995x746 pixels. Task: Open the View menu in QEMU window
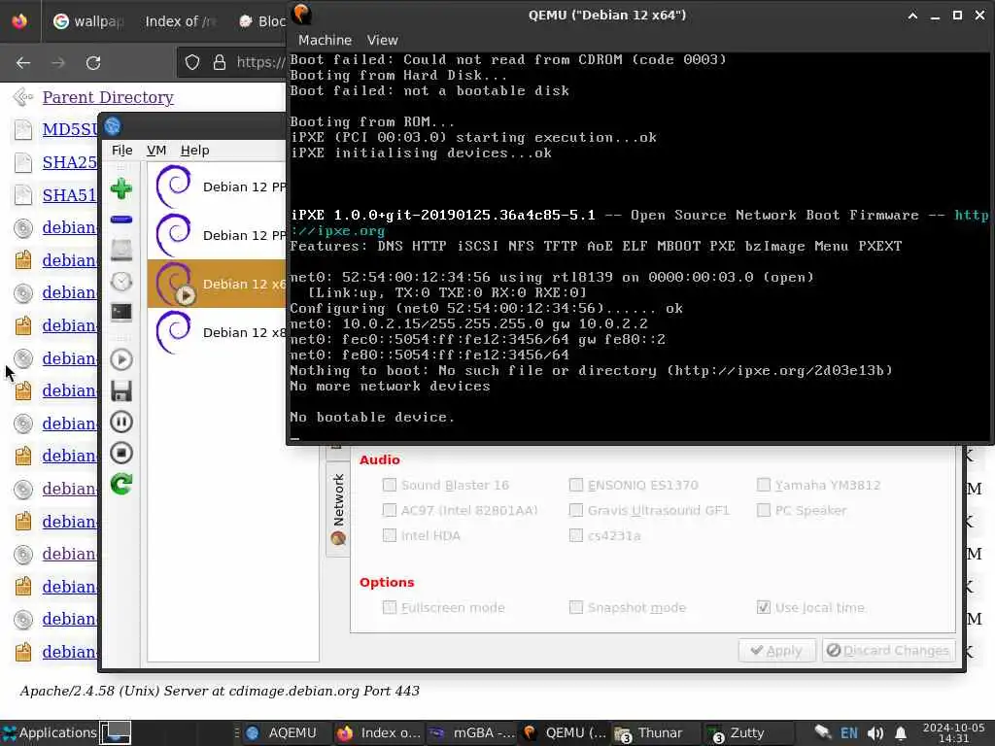(382, 40)
